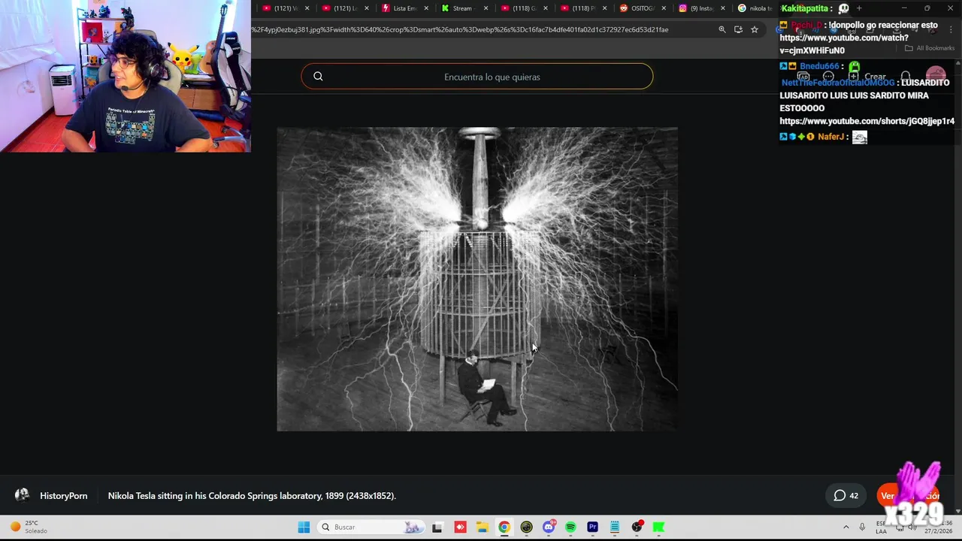Open Task View in taskbar
Image resolution: width=962 pixels, height=541 pixels.
pos(437,527)
